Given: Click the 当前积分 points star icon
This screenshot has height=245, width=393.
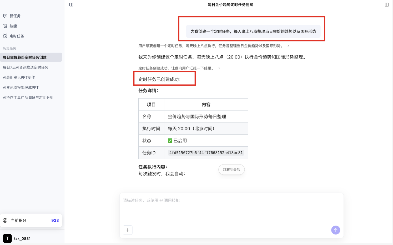Looking at the screenshot, I should tap(5, 220).
